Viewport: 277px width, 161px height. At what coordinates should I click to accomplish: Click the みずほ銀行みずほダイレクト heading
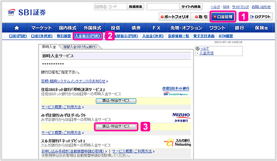[63, 115]
